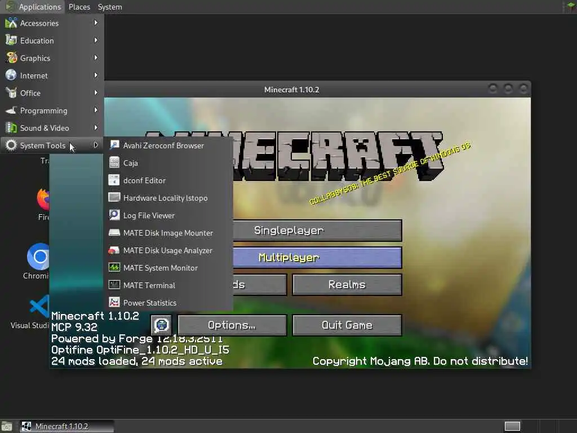This screenshot has height=433, width=577.
Task: Click the Minecraft language globe button
Action: tap(161, 325)
